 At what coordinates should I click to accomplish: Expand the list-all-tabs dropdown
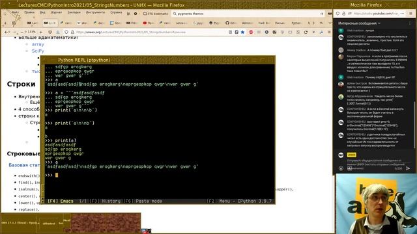point(330,23)
